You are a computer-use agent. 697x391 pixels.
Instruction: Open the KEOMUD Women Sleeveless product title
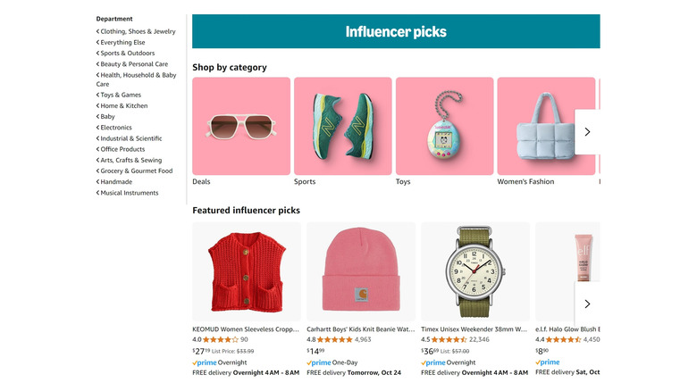247,329
